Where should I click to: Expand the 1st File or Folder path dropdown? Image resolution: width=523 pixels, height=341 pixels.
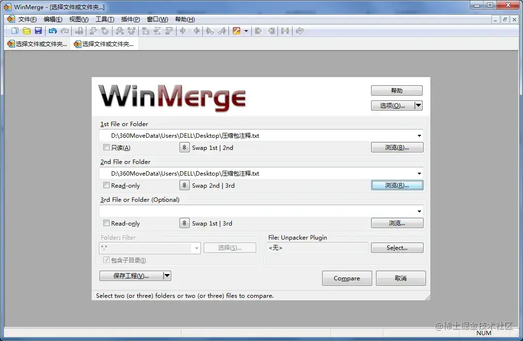click(x=419, y=136)
